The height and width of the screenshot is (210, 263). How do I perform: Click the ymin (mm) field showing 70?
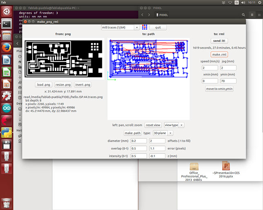pos(228,81)
